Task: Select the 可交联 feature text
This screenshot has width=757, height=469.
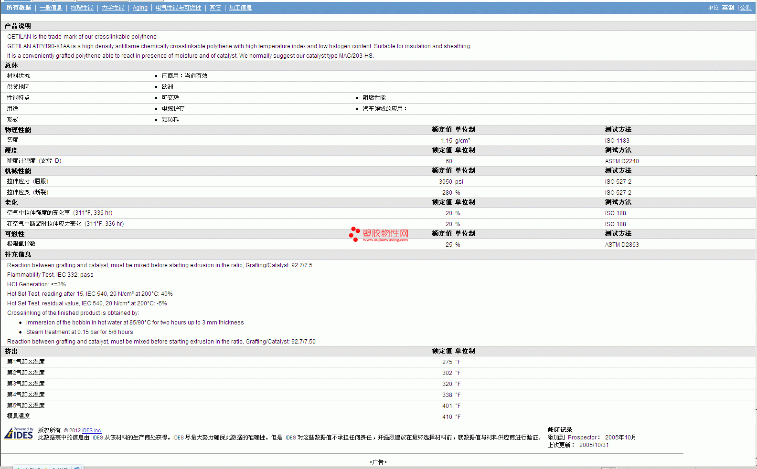Action: click(170, 98)
